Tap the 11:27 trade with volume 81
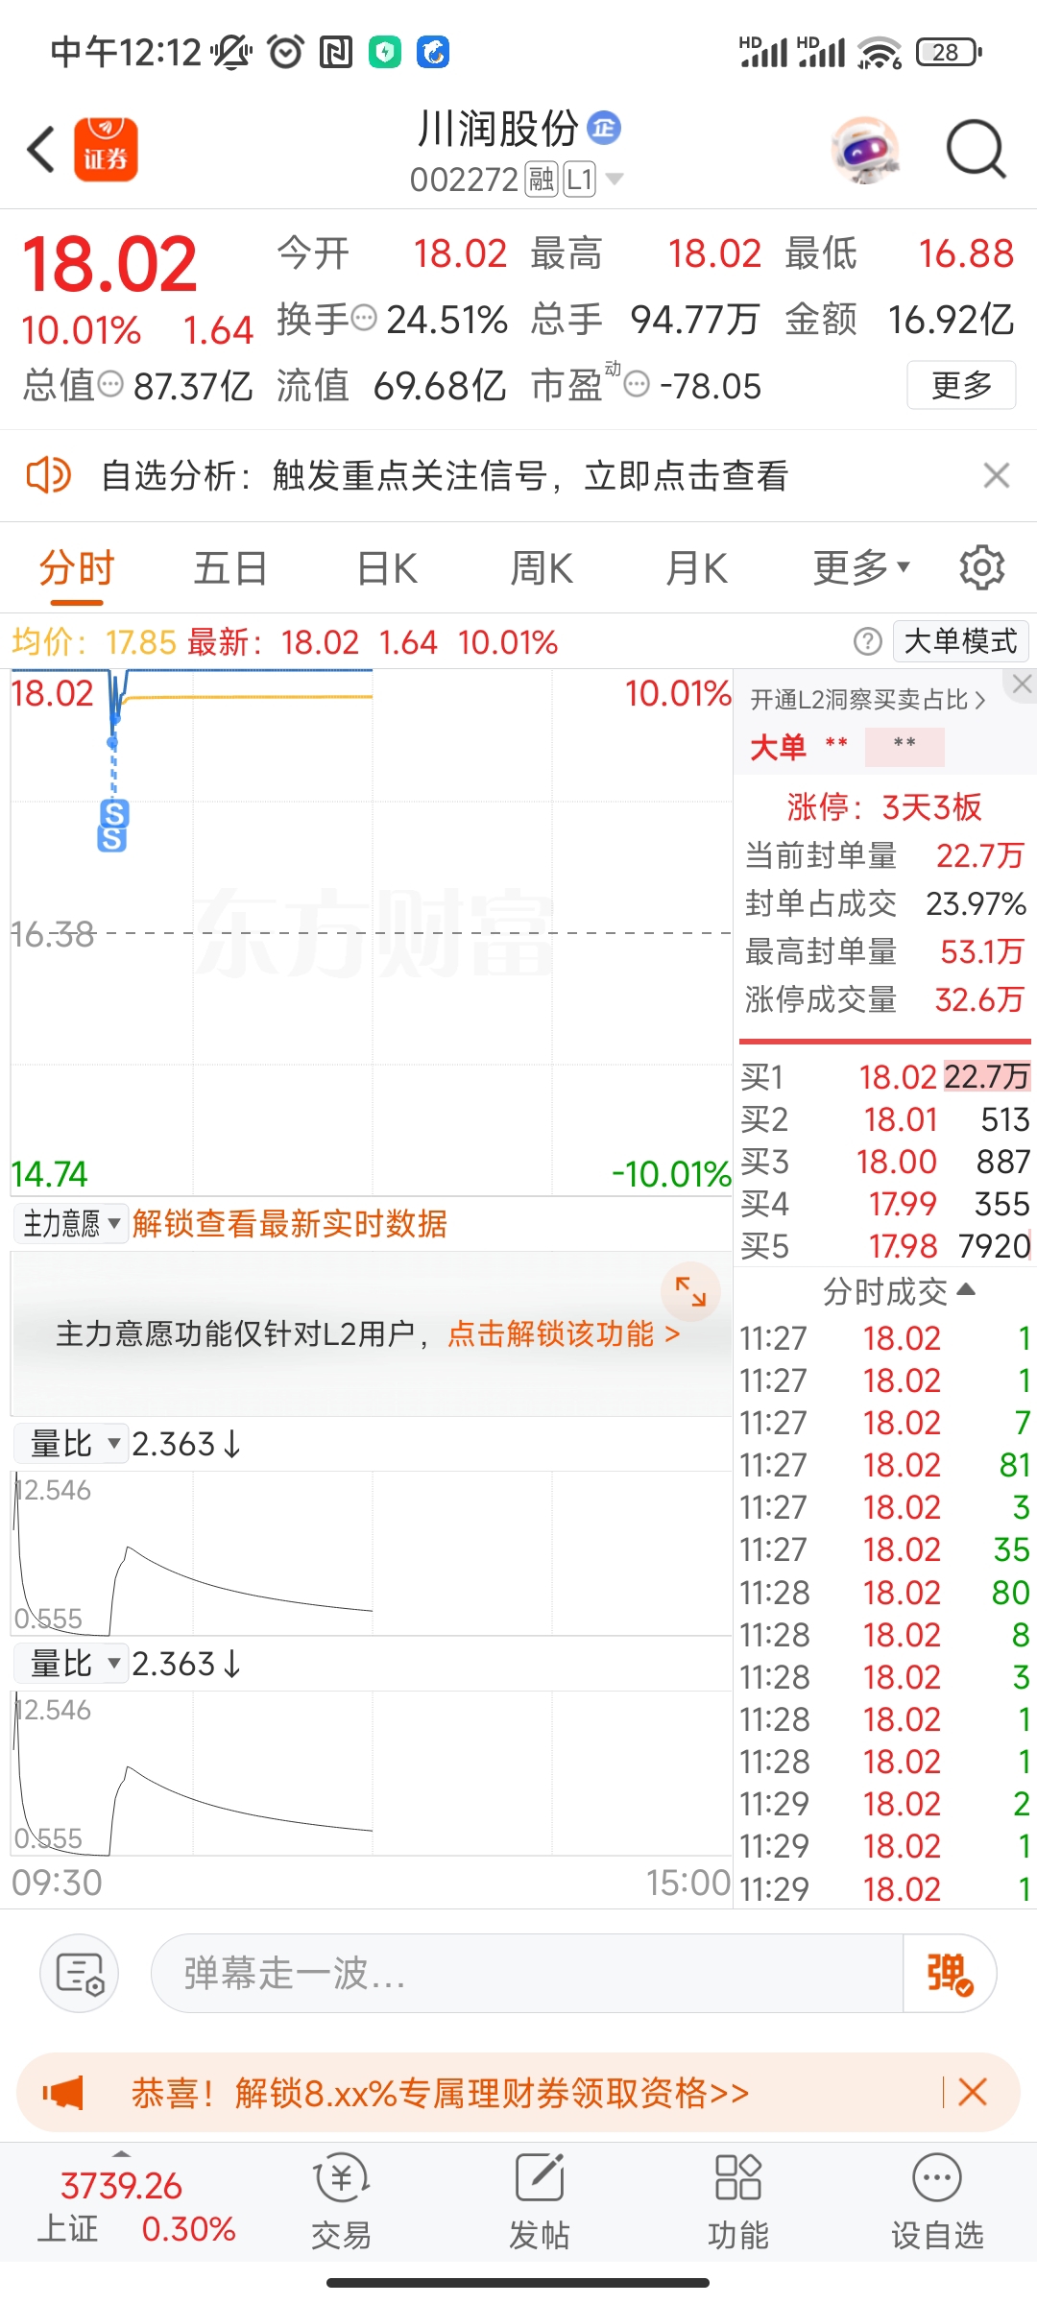Image resolution: width=1037 pixels, height=2304 pixels. [x=885, y=1465]
